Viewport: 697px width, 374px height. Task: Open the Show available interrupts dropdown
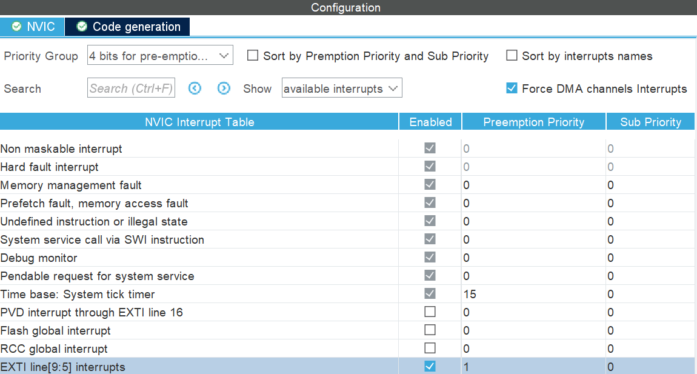tap(342, 88)
